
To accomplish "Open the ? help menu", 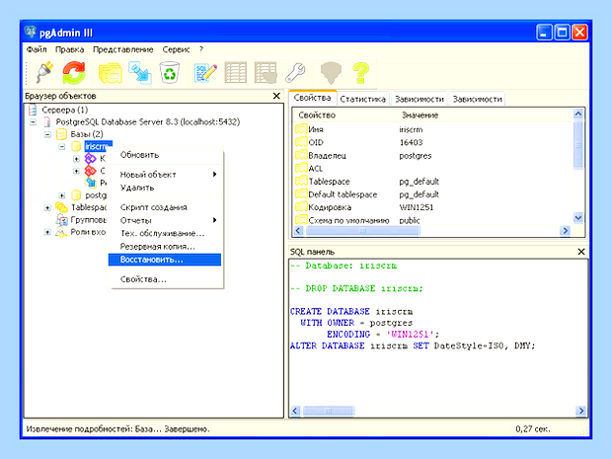I will 201,49.
